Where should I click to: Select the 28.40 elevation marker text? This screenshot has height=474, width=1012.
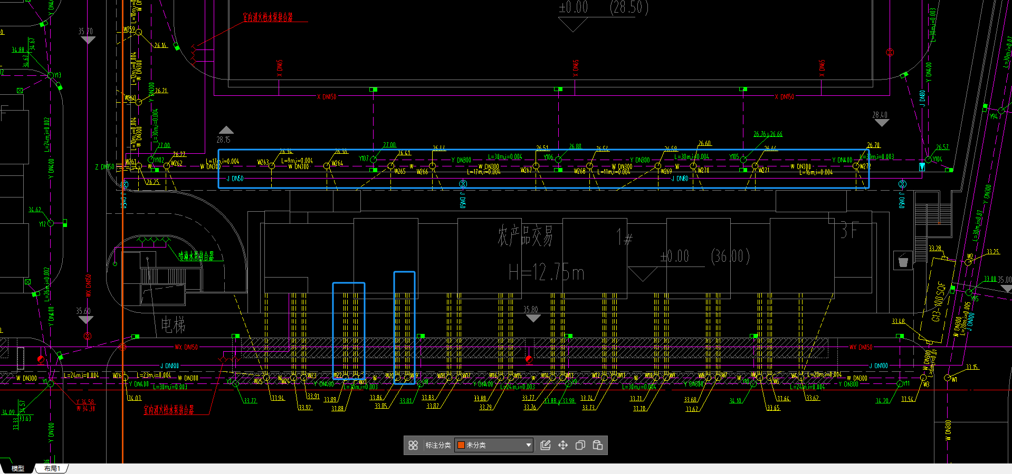[880, 115]
